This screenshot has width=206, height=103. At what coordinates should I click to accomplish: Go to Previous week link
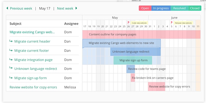21,8
